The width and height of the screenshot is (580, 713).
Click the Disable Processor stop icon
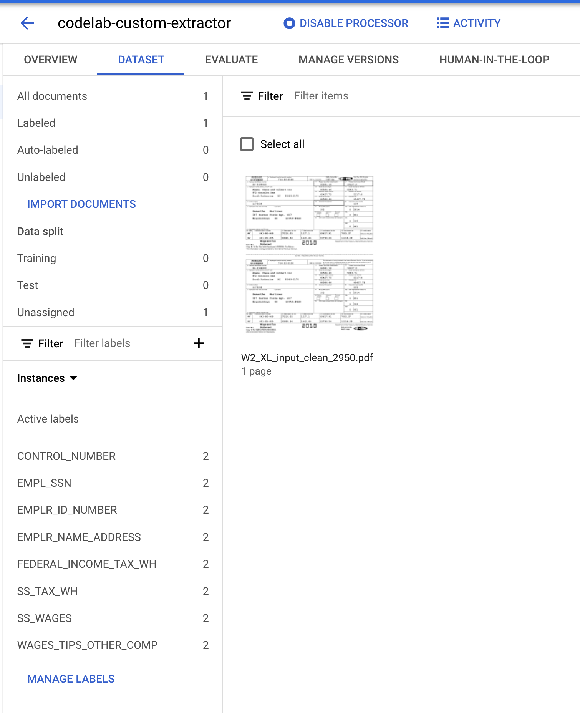coord(289,23)
